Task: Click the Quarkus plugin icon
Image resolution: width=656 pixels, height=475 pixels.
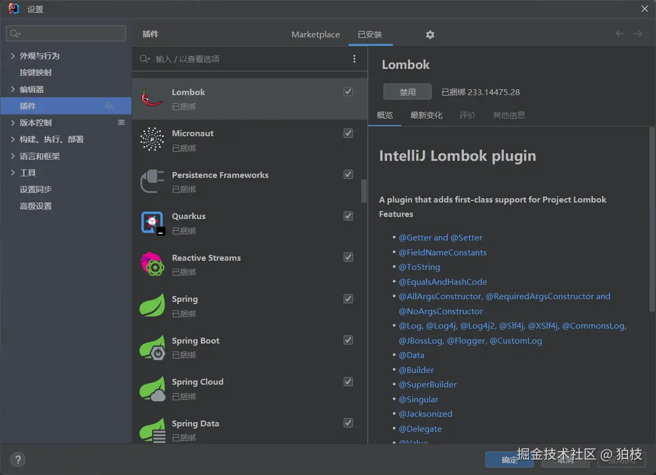Action: coord(152,223)
